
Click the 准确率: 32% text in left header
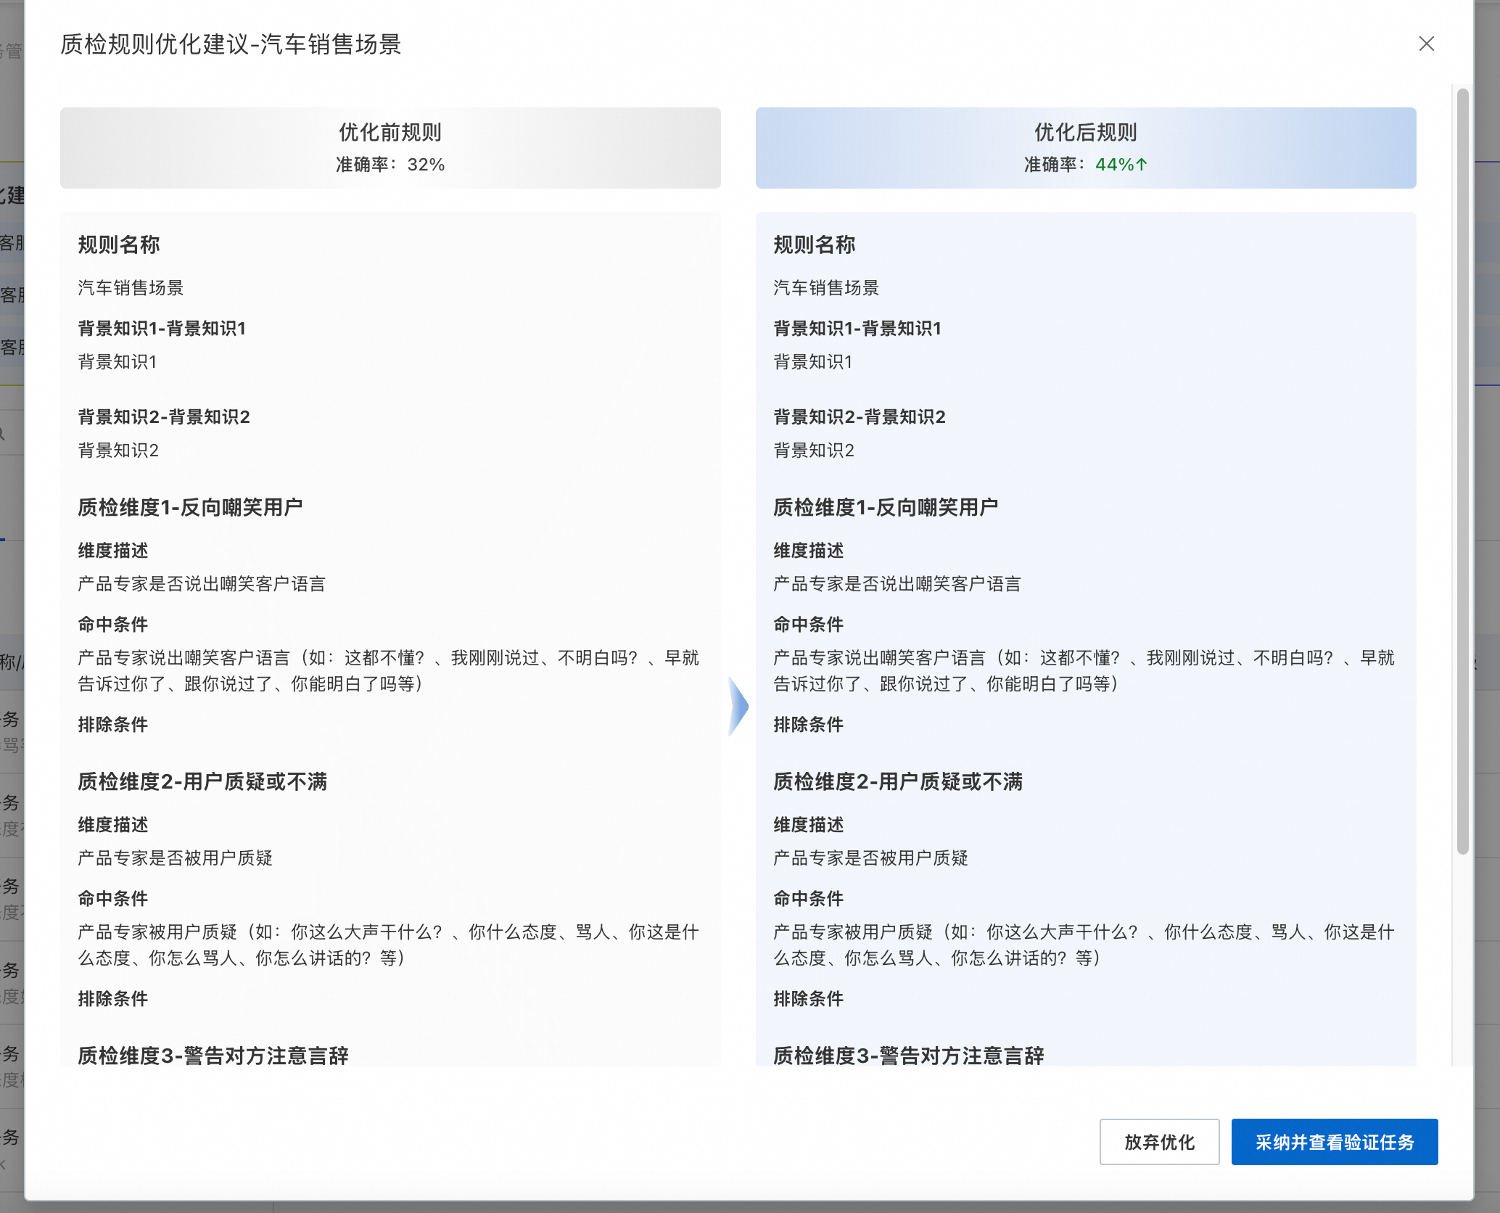pyautogui.click(x=390, y=165)
